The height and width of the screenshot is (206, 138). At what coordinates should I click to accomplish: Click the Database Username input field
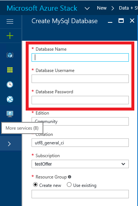80,79
